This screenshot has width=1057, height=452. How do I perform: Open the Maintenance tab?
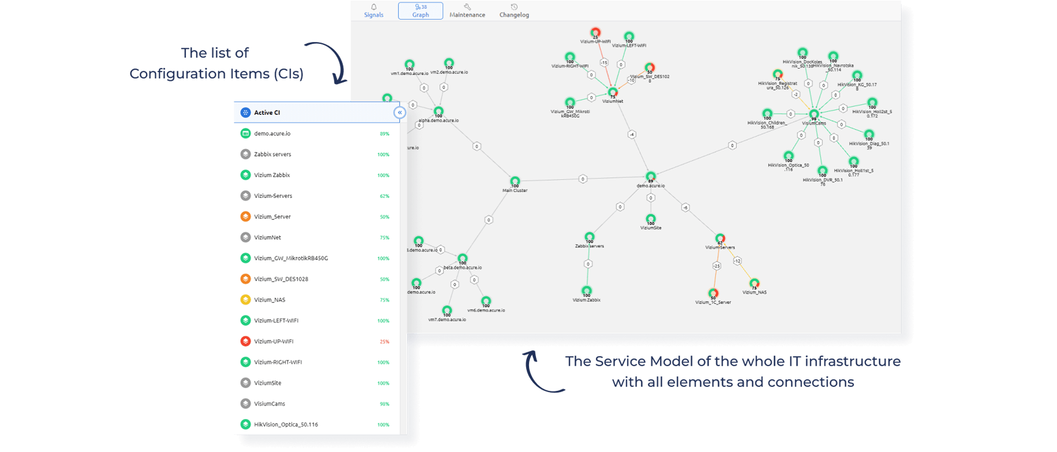point(467,11)
